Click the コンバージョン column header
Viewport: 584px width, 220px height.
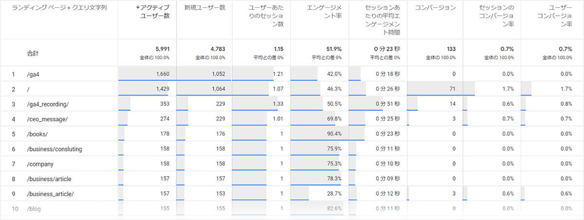click(436, 8)
